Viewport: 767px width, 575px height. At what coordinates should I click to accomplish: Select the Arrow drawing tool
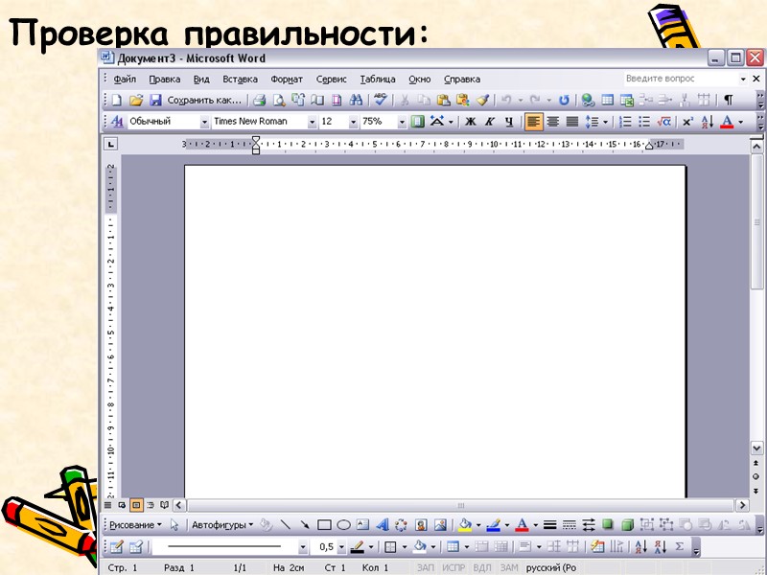coord(305,525)
